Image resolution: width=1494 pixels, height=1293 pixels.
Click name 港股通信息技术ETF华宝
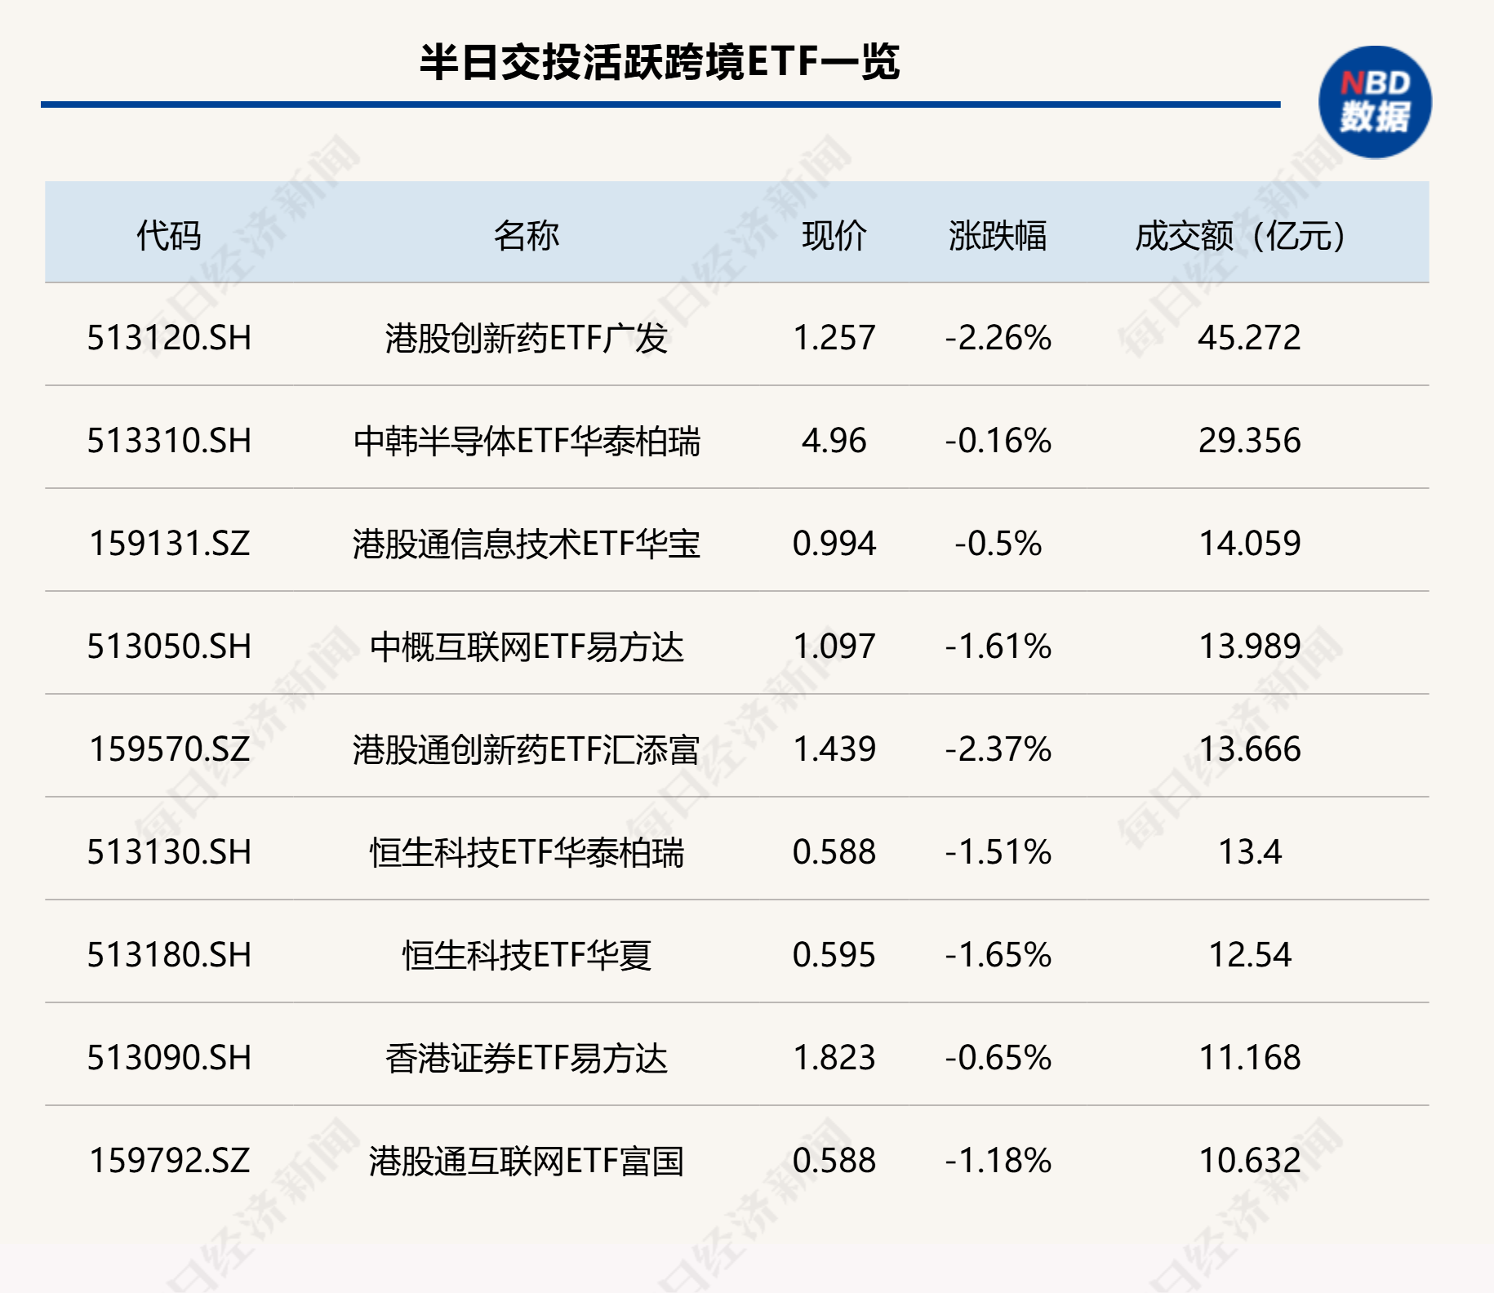tap(527, 544)
